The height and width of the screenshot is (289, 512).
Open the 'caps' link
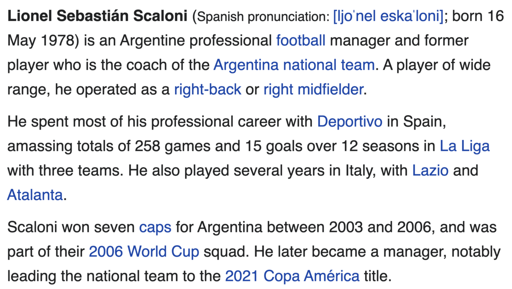coord(155,228)
